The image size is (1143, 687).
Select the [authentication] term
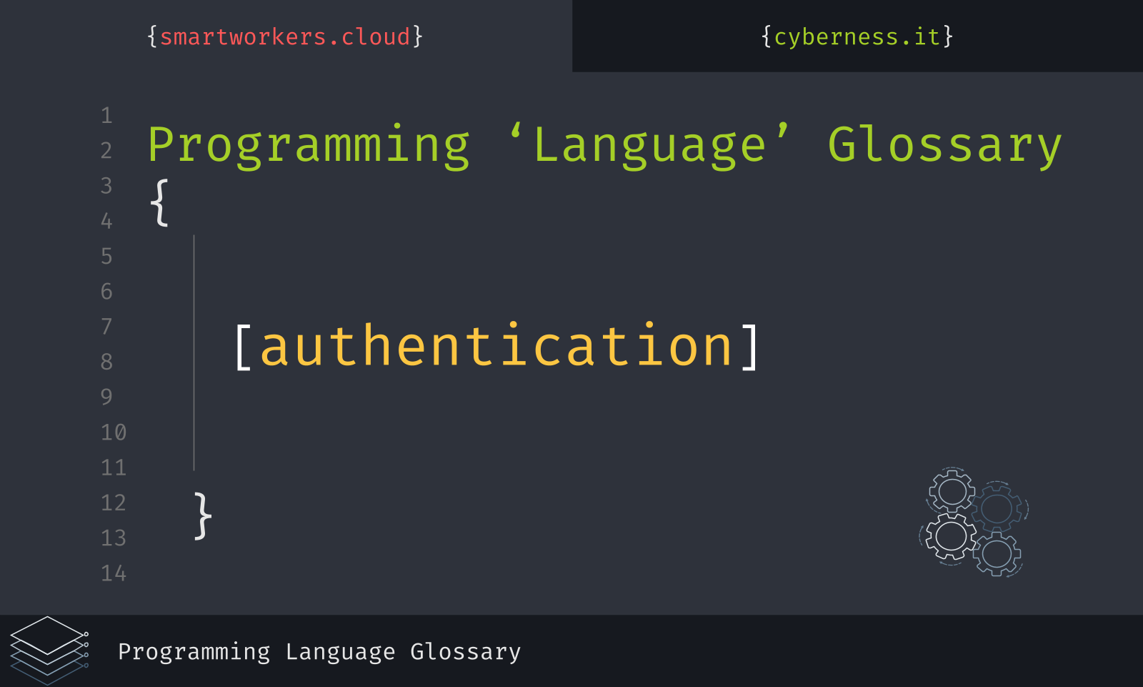coord(496,346)
